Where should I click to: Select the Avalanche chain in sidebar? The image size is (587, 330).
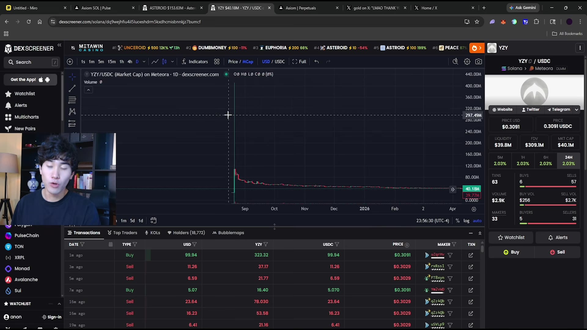(26, 280)
